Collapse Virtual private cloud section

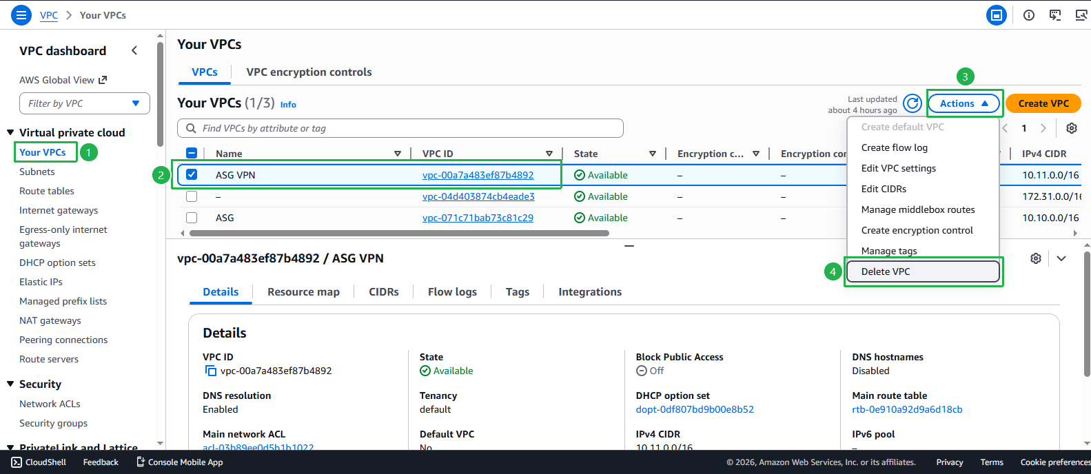tap(10, 132)
